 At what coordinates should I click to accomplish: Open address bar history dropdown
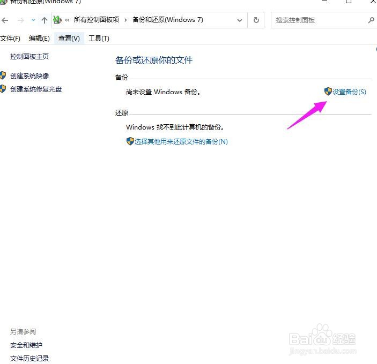tap(240, 20)
